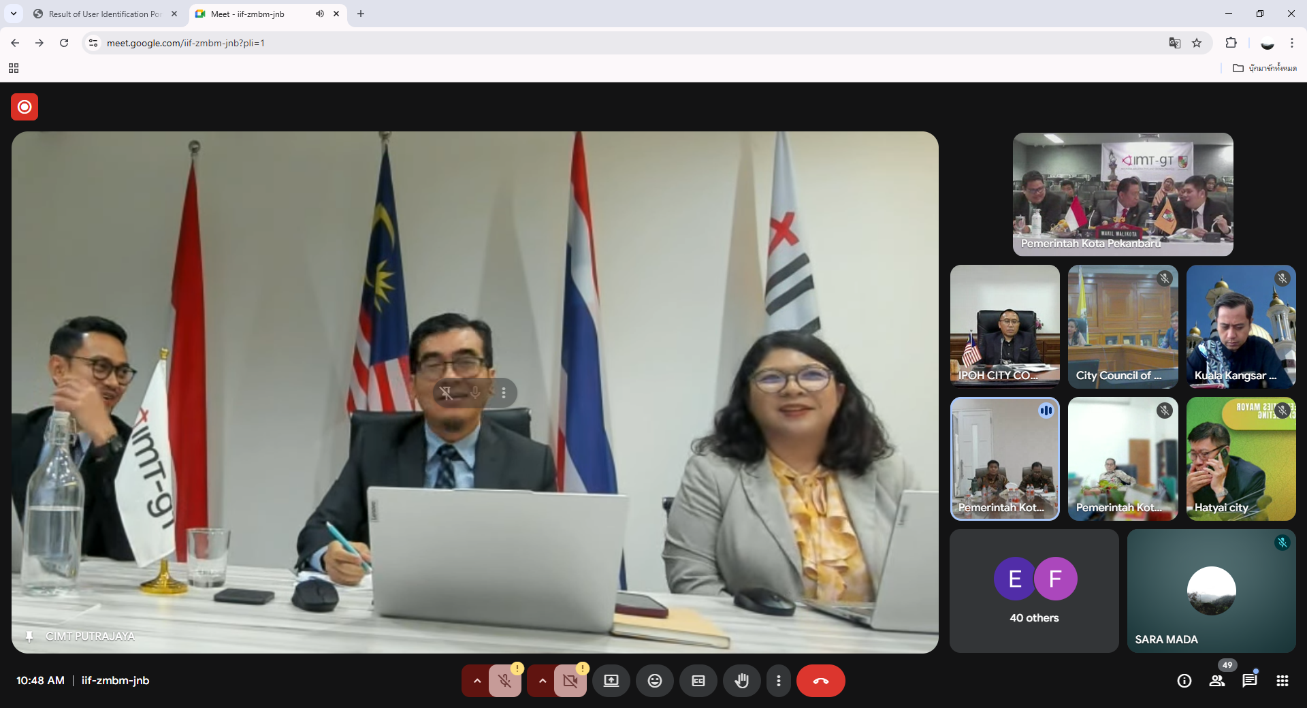Image resolution: width=1307 pixels, height=708 pixels.
Task: Leave the call with red hangup button
Action: coord(820,681)
